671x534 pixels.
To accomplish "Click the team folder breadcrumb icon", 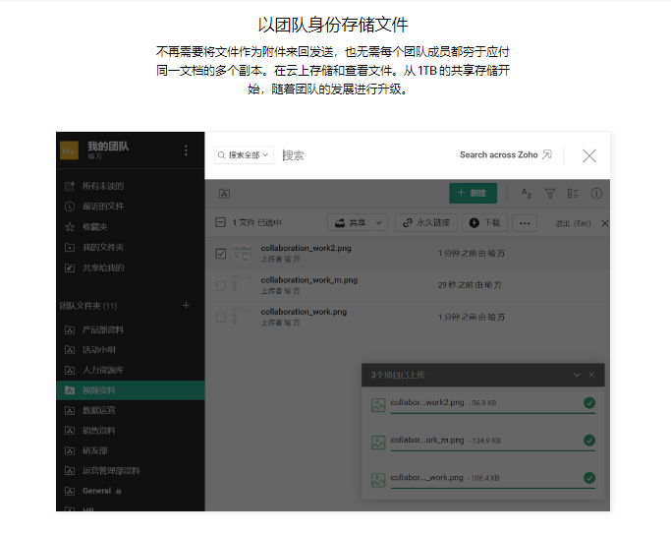I will pos(224,194).
